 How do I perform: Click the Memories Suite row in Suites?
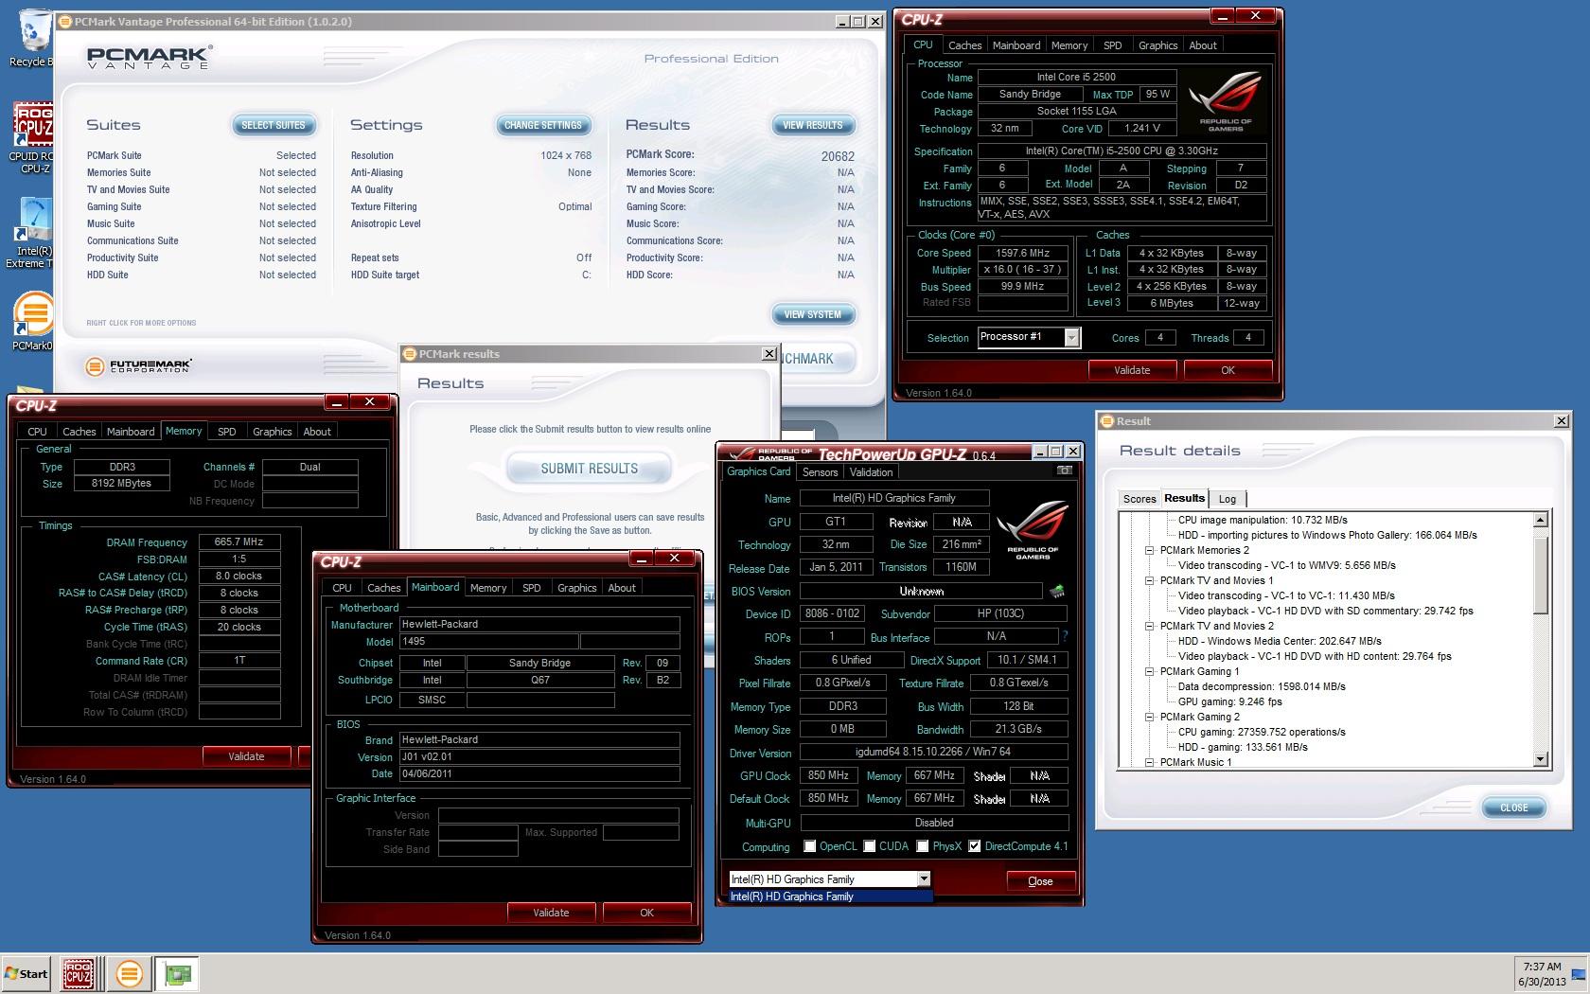202,172
